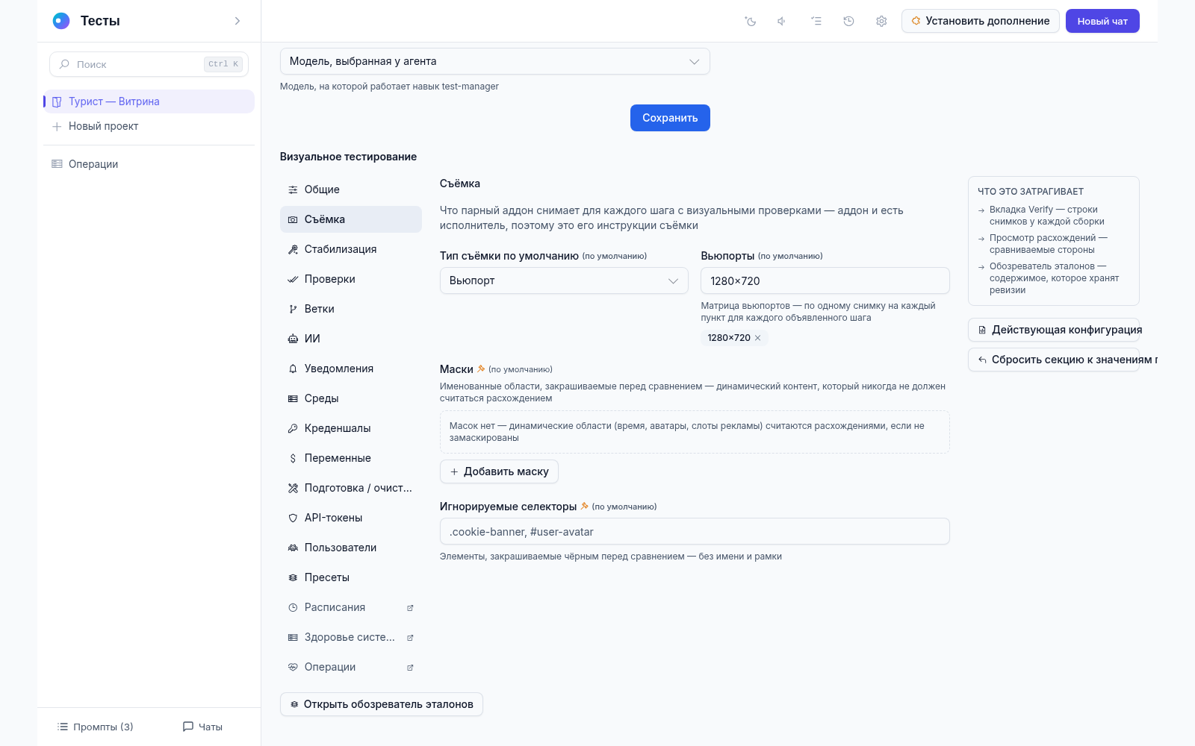
Task: Click pin icon next to Игнорируемые селекторы
Action: 585,506
